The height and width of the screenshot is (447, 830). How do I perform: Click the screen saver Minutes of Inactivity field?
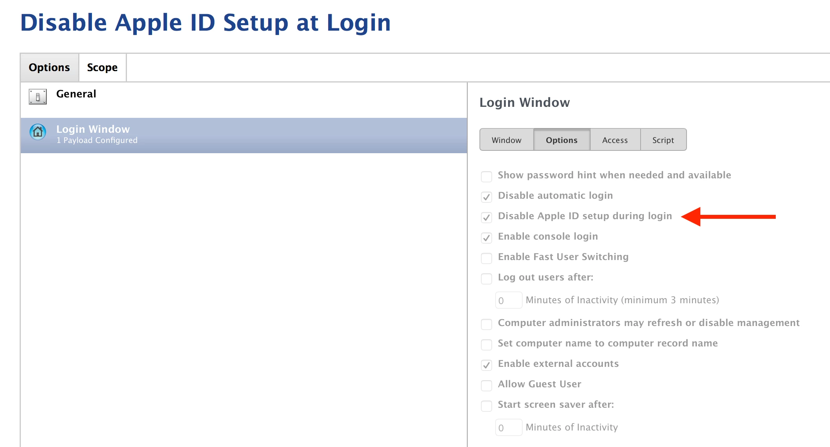509,428
